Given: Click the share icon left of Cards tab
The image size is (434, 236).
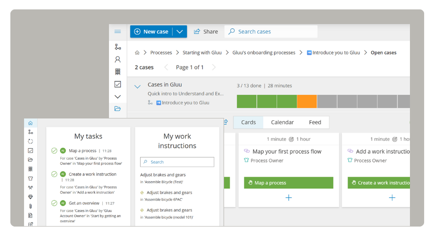Looking at the screenshot, I should (x=225, y=122).
